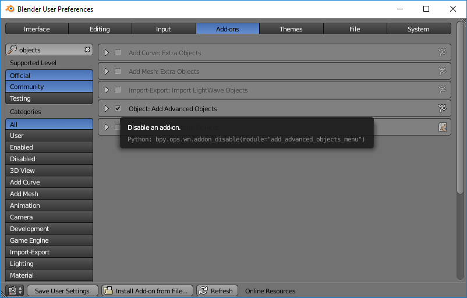Enable Add Curve: Extra Objects add-on
Image resolution: width=467 pixels, height=298 pixels.
(x=118, y=52)
